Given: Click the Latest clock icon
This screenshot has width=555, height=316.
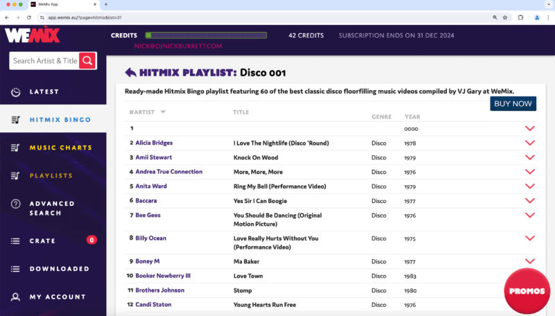Looking at the screenshot, I should (x=15, y=92).
